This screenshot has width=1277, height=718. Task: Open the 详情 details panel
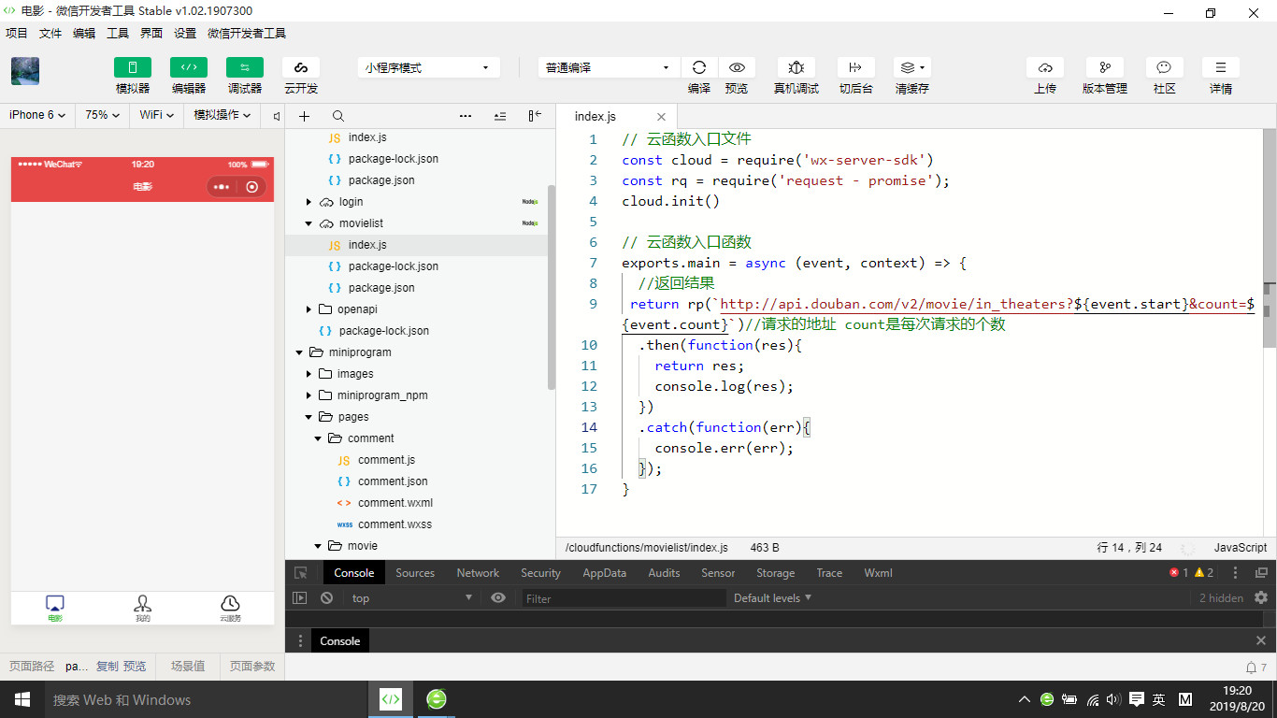pos(1220,67)
